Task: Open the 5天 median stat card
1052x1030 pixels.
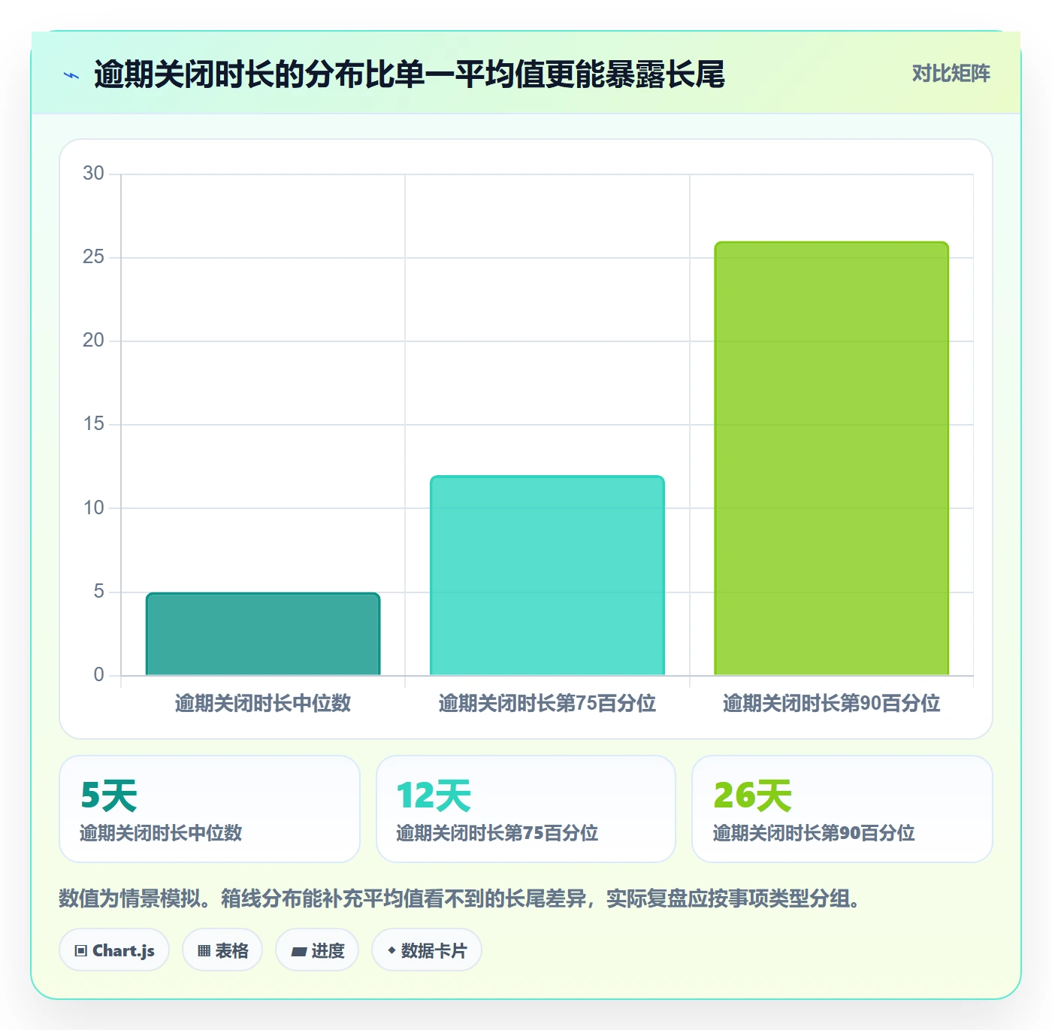Action: click(x=210, y=809)
